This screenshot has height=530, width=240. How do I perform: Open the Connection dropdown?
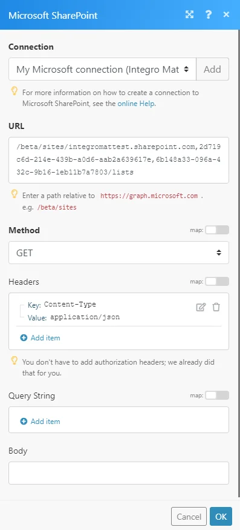pos(102,69)
